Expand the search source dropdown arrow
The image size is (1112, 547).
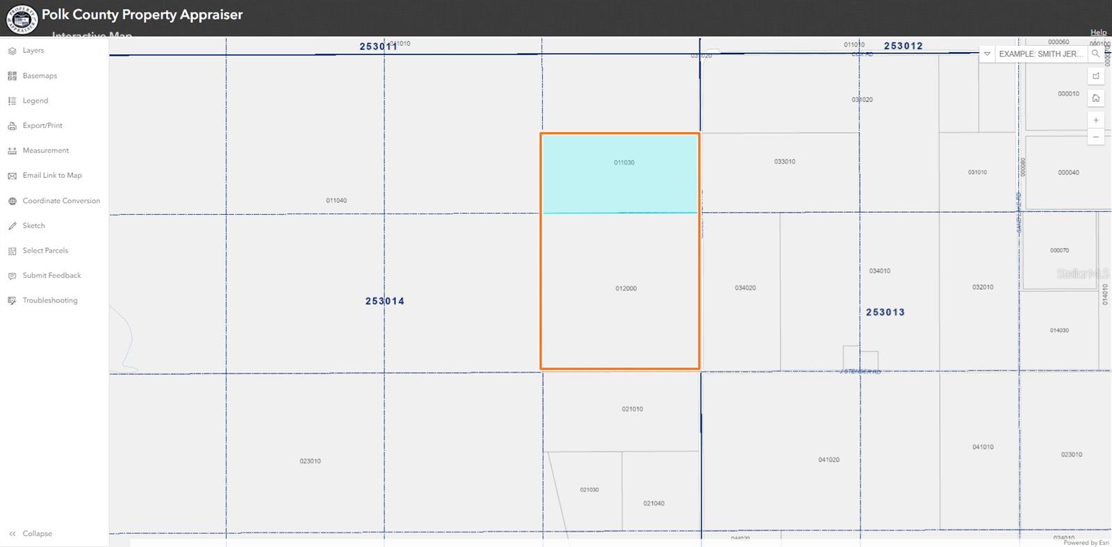[987, 54]
